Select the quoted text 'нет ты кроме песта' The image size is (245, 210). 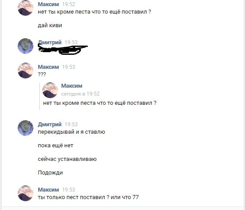(x=69, y=103)
